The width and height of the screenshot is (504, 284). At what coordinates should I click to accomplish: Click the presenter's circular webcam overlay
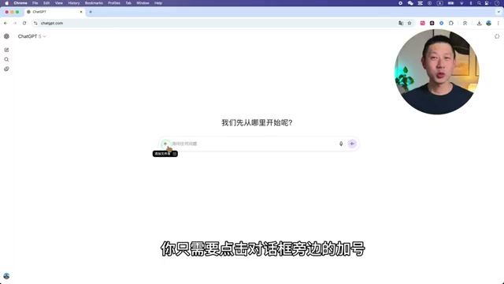pyautogui.click(x=437, y=72)
